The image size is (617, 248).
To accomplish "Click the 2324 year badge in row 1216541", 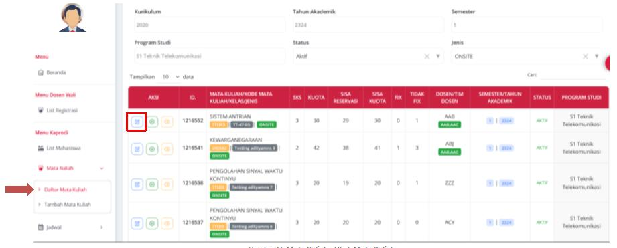I will click(x=506, y=148).
